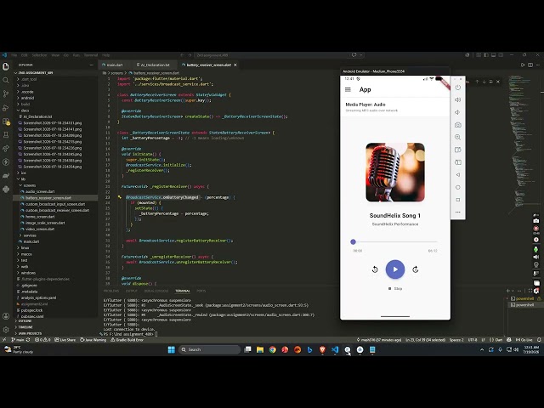Open Run and Debug in the activity bar
This screenshot has width=544, height=408.
(x=6, y=108)
